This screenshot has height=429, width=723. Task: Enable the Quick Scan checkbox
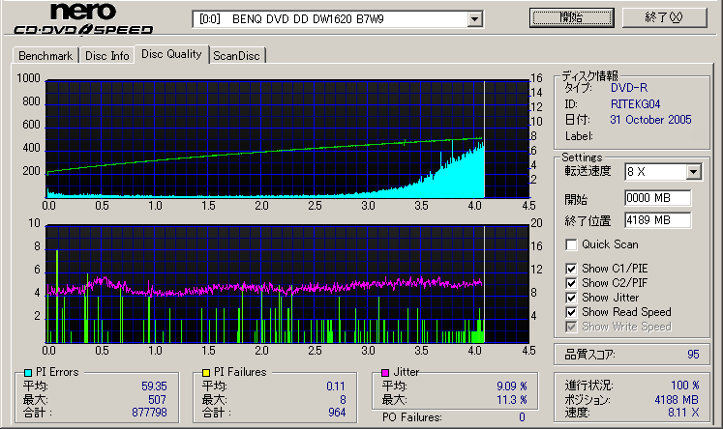[x=571, y=244]
